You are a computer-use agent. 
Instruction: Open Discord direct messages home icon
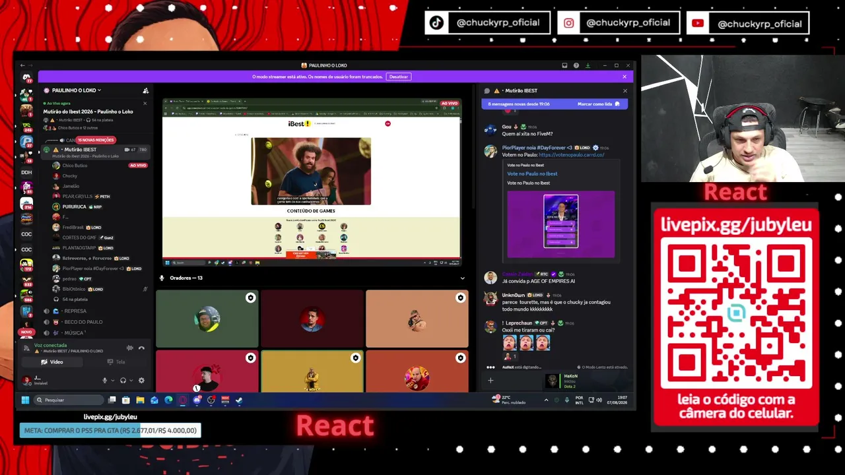pos(26,78)
